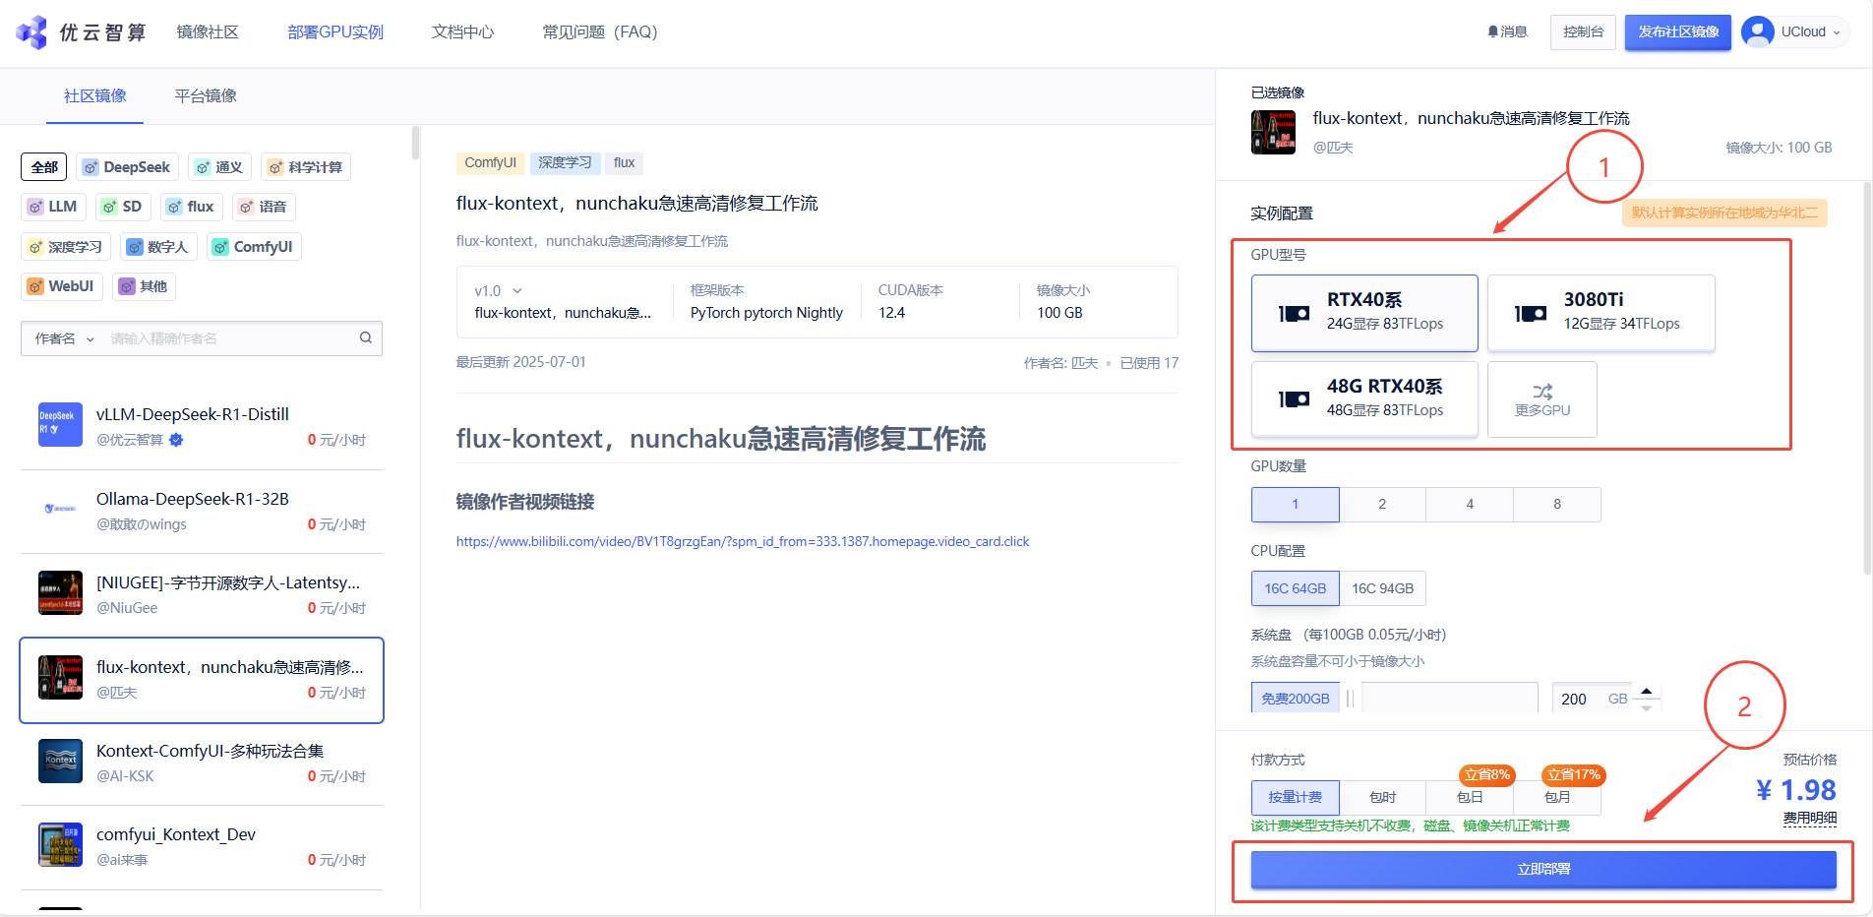Increase system disk size with up arrow
The height and width of the screenshot is (917, 1873).
[1647, 691]
